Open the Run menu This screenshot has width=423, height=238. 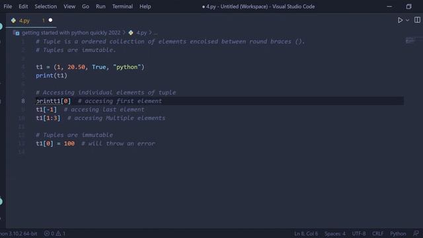tap(100, 7)
